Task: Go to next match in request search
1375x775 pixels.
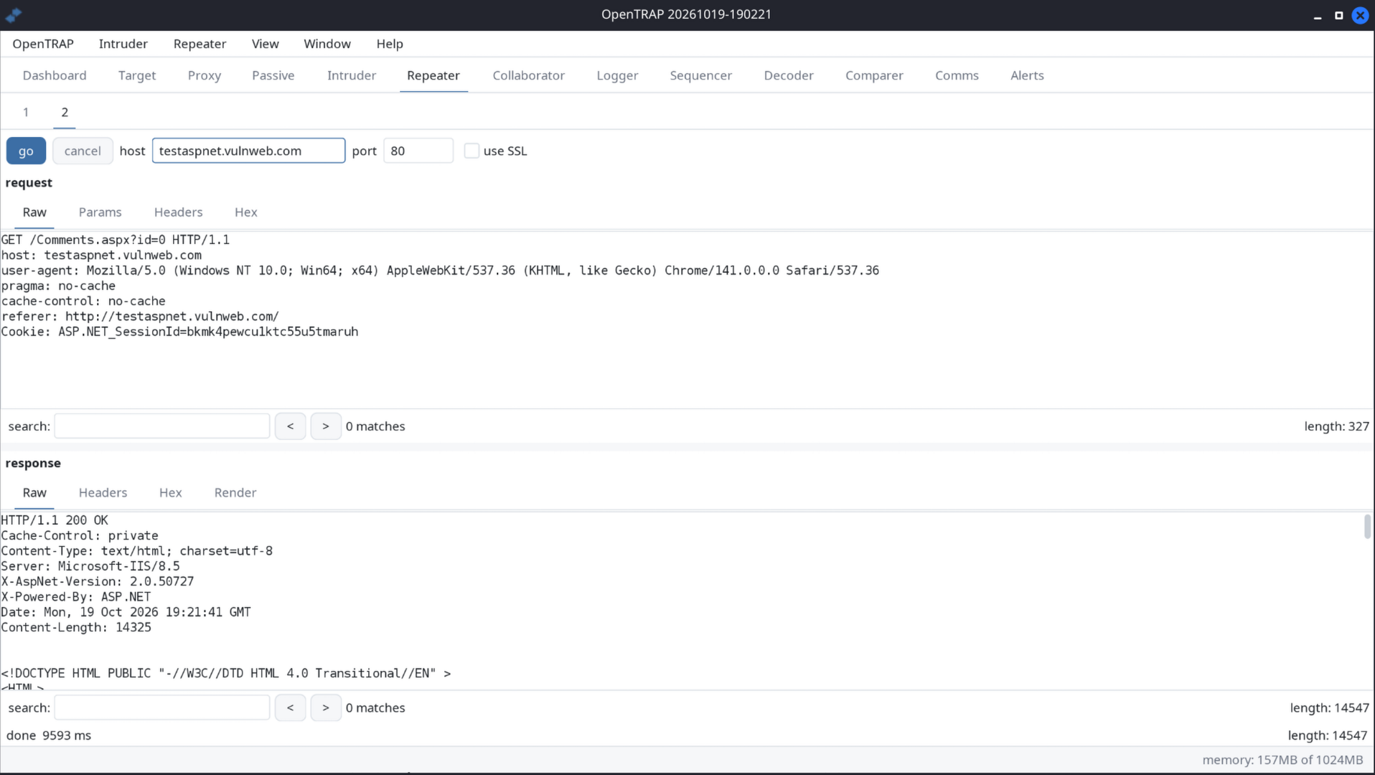Action: 326,426
